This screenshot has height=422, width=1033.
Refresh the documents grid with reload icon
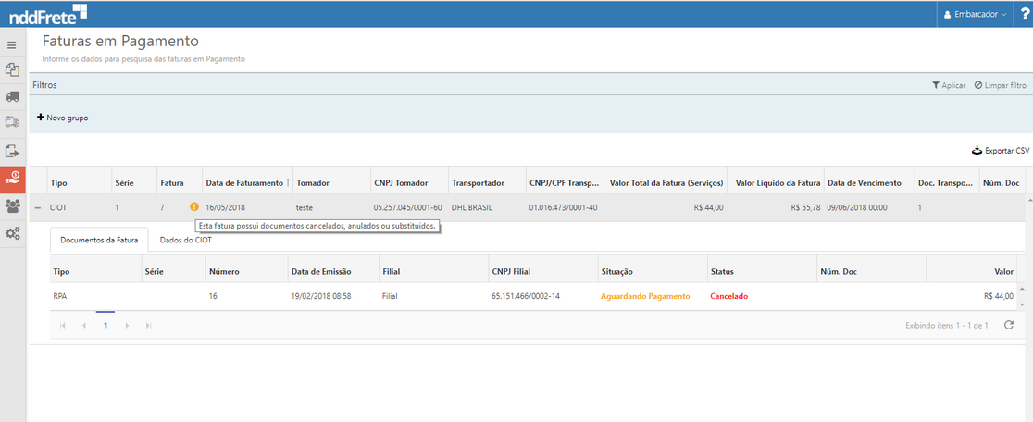1009,325
